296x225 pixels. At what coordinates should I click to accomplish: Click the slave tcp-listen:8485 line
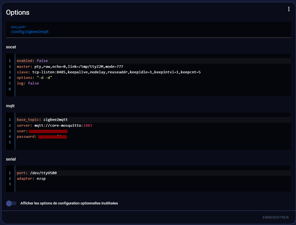[x=153, y=72]
